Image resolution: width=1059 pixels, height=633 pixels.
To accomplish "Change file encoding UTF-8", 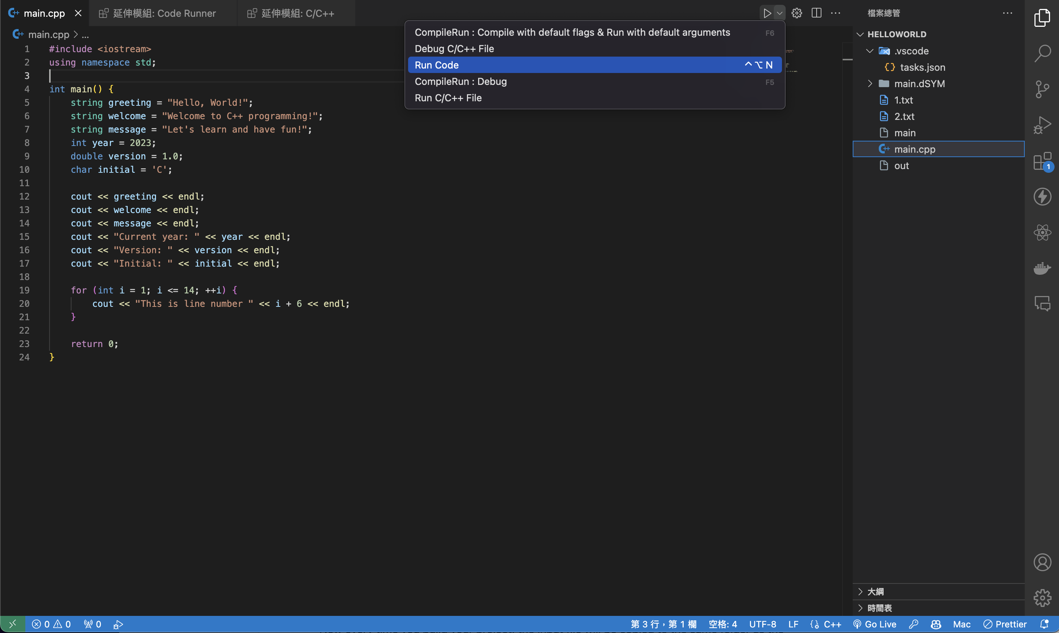I will click(x=762, y=624).
